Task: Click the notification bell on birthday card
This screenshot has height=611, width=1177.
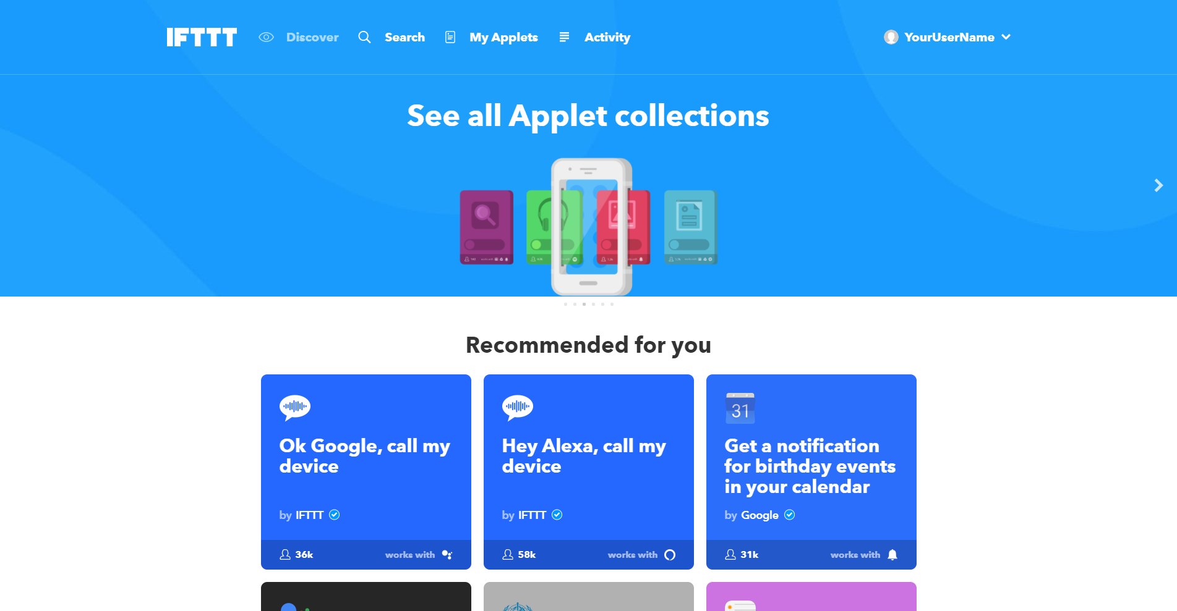Action: (892, 555)
